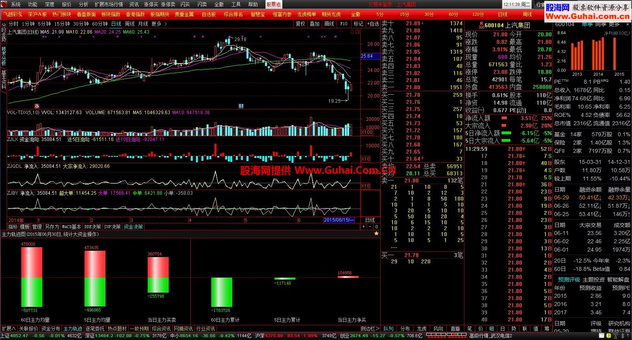The width and height of the screenshot is (632, 340).
Task: Select the DDE决策 indicator tab
Action: 93,227
